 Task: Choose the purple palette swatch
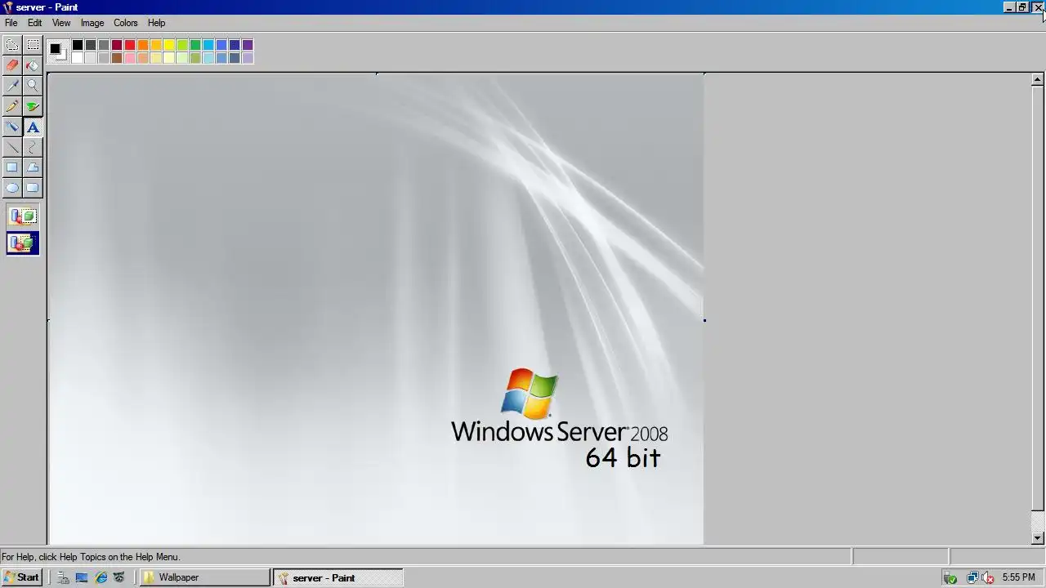[248, 45]
